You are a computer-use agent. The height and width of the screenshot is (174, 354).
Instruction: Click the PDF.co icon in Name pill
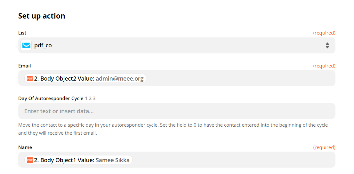[30, 160]
